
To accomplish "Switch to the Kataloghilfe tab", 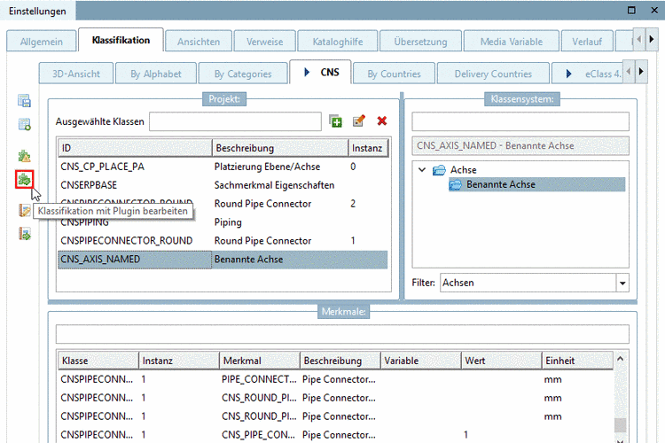I will pyautogui.click(x=338, y=42).
